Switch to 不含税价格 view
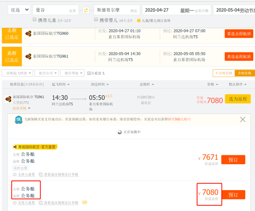This screenshot has height=211, width=255. tap(224, 73)
